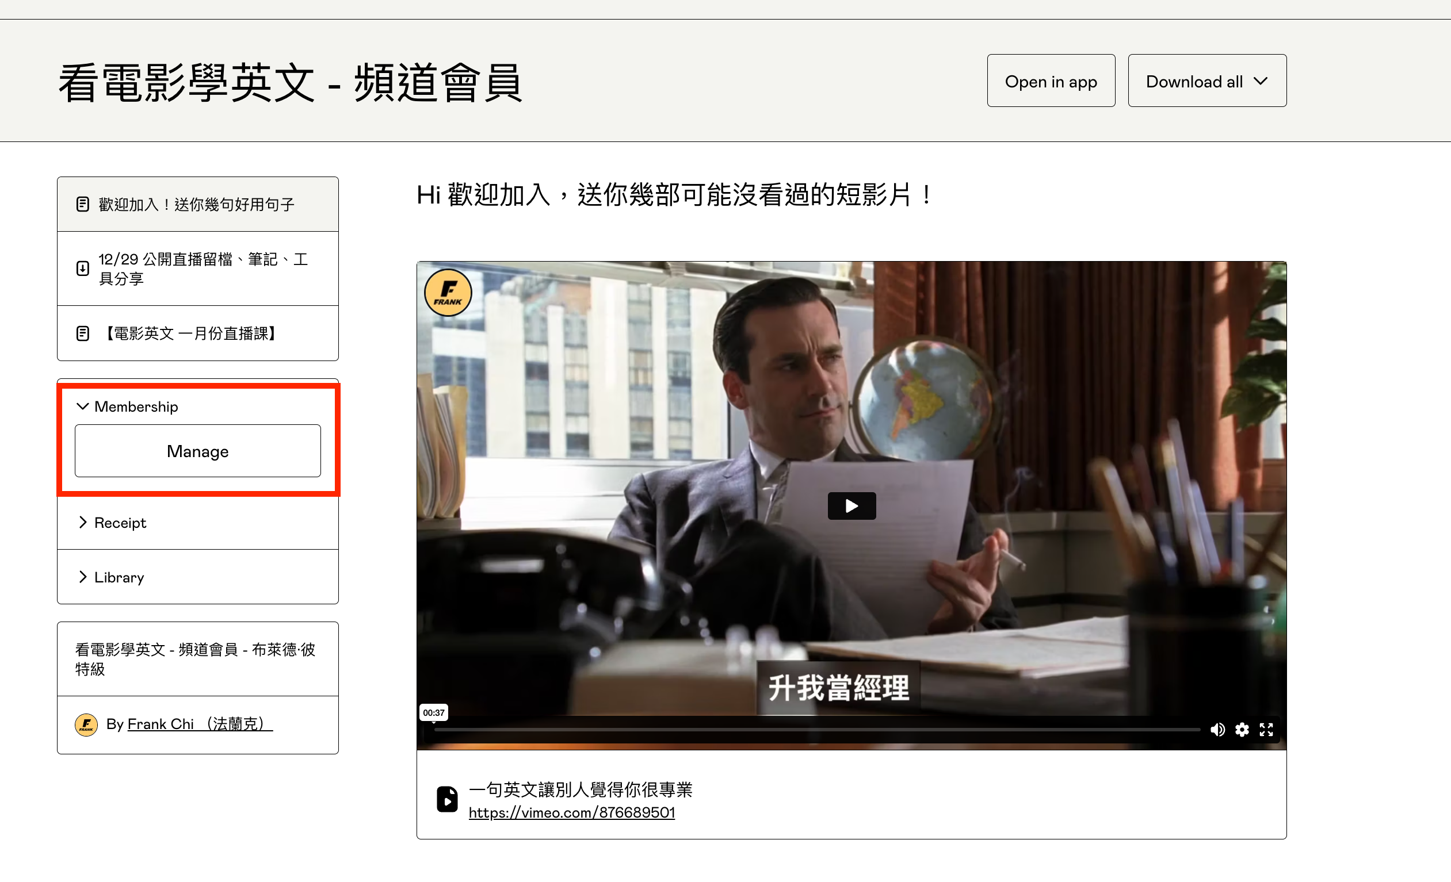Click the Open in app button

point(1051,81)
